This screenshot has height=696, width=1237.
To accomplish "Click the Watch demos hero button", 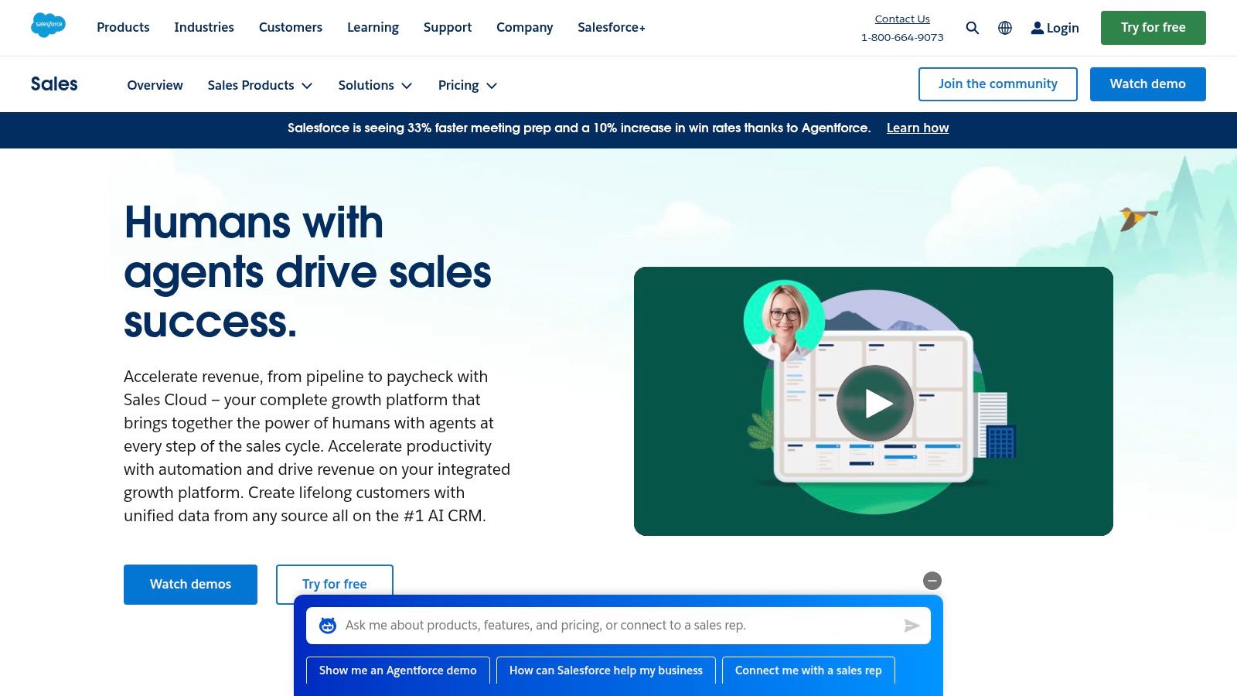I will [190, 584].
